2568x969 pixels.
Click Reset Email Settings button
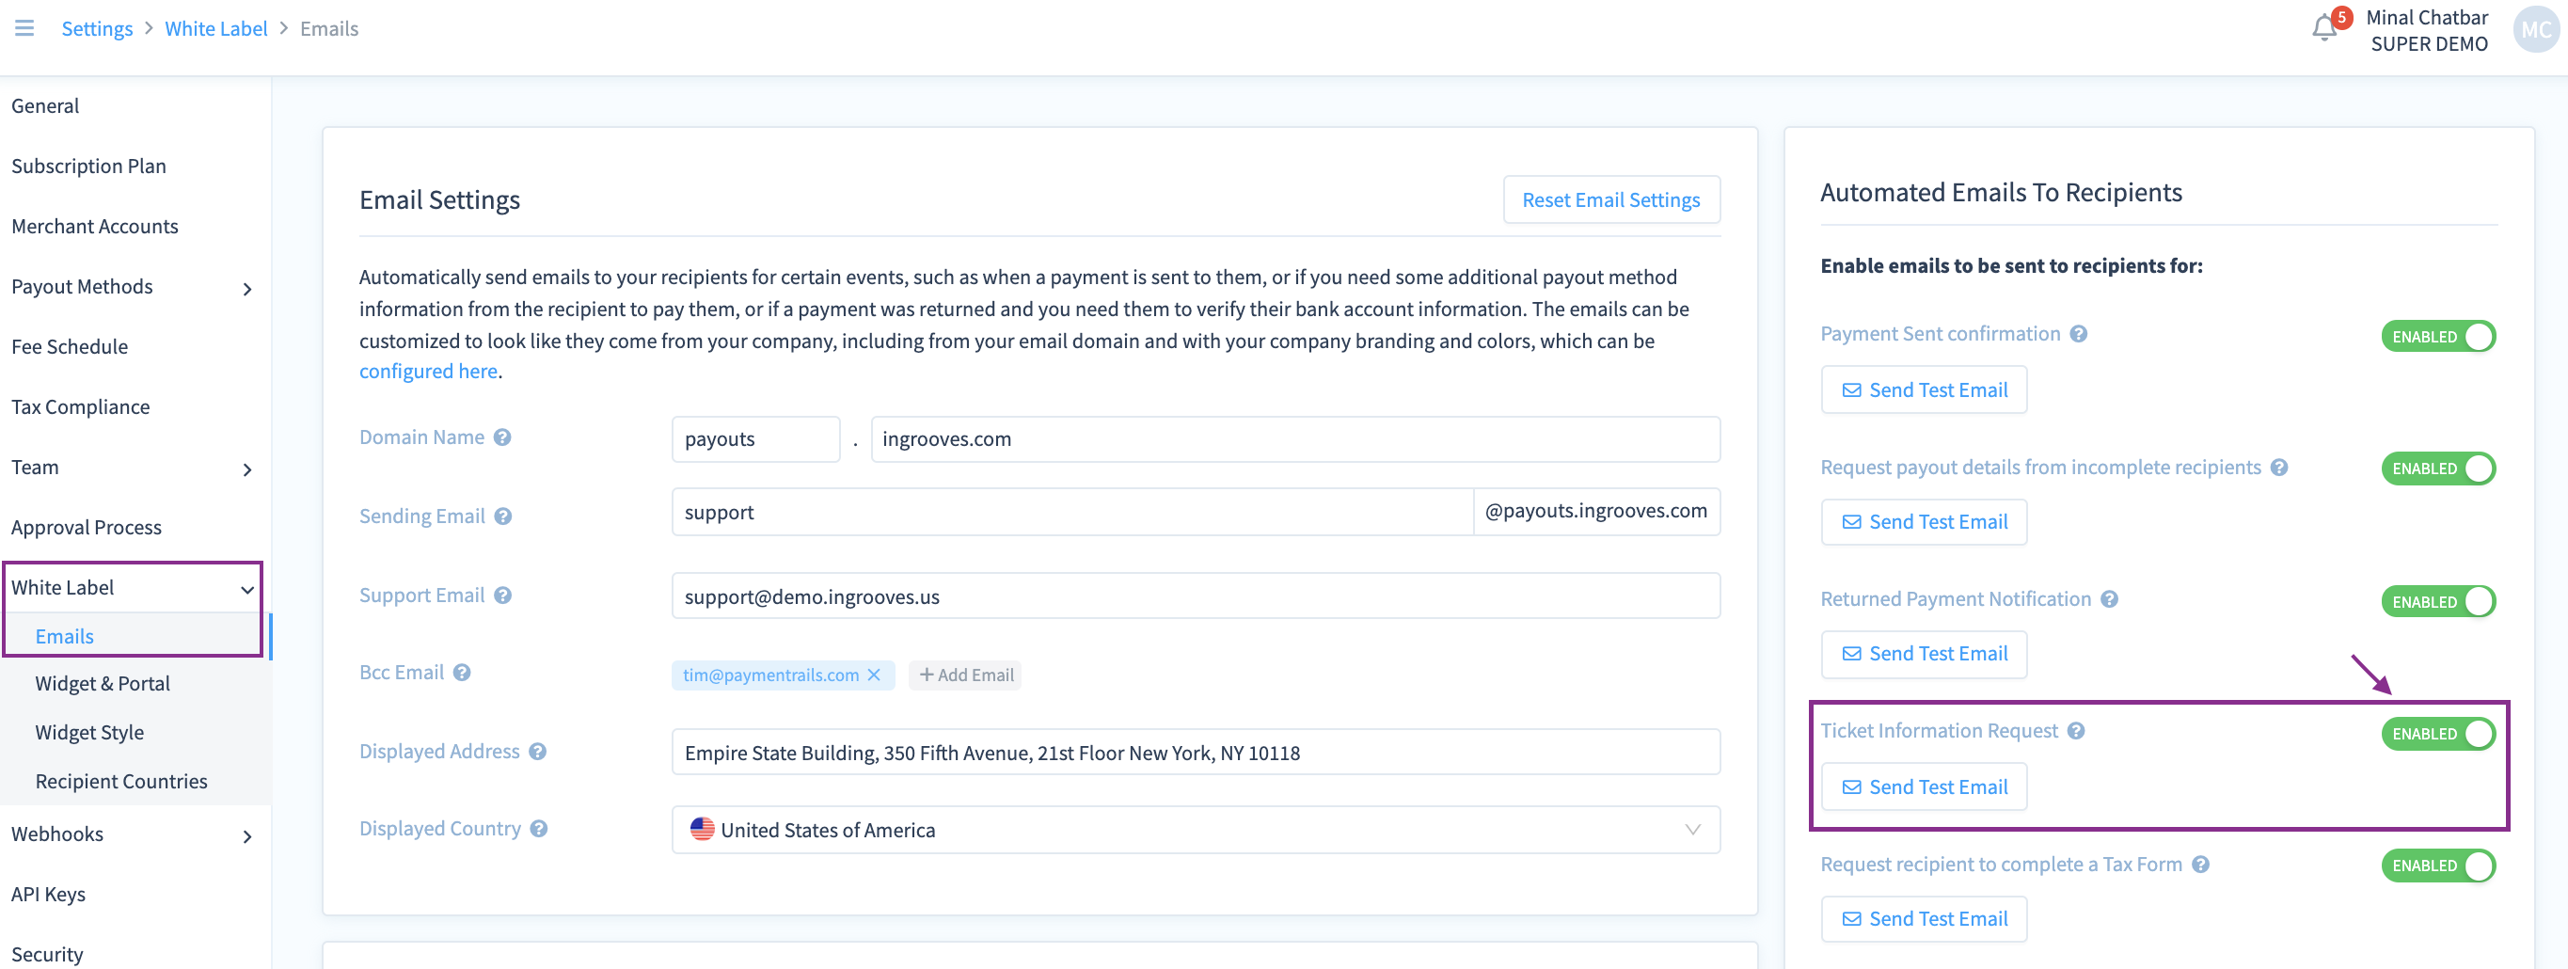1610,200
